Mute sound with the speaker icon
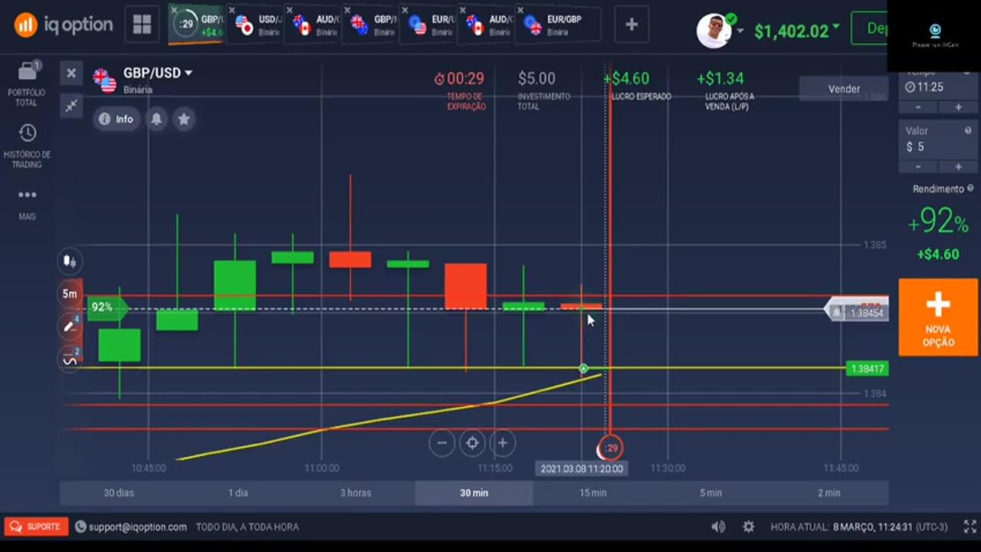The width and height of the screenshot is (981, 552). pyautogui.click(x=717, y=527)
